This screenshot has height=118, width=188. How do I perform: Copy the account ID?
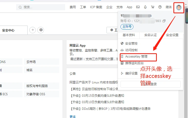pos(164,21)
